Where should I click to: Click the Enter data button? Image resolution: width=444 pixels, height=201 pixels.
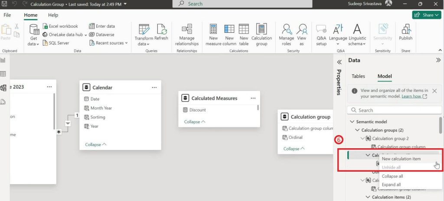click(x=102, y=26)
